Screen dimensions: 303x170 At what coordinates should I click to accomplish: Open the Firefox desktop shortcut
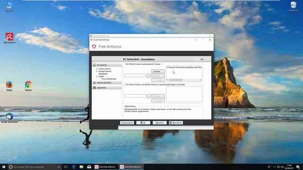tap(9, 86)
